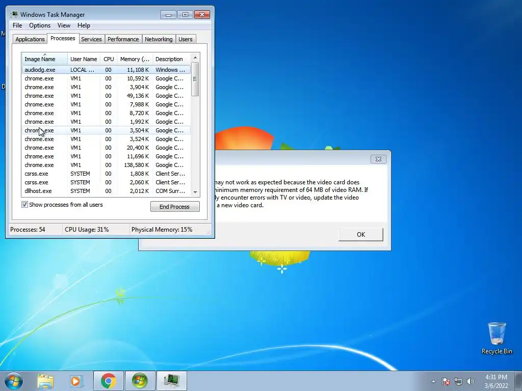Click the date 3/6/2022 in tray
Image resolution: width=522 pixels, height=391 pixels.
click(496, 386)
